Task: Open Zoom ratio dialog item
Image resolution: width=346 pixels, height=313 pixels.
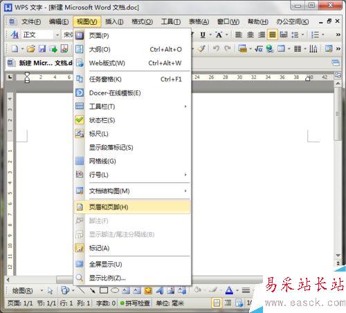Action: click(x=132, y=278)
